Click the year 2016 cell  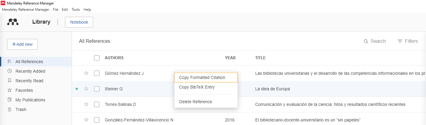(230, 120)
